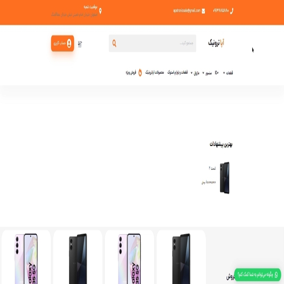The width and height of the screenshot is (284, 284).
Task: Open the تست ۲ black phone thumbnail
Action: pos(225,178)
